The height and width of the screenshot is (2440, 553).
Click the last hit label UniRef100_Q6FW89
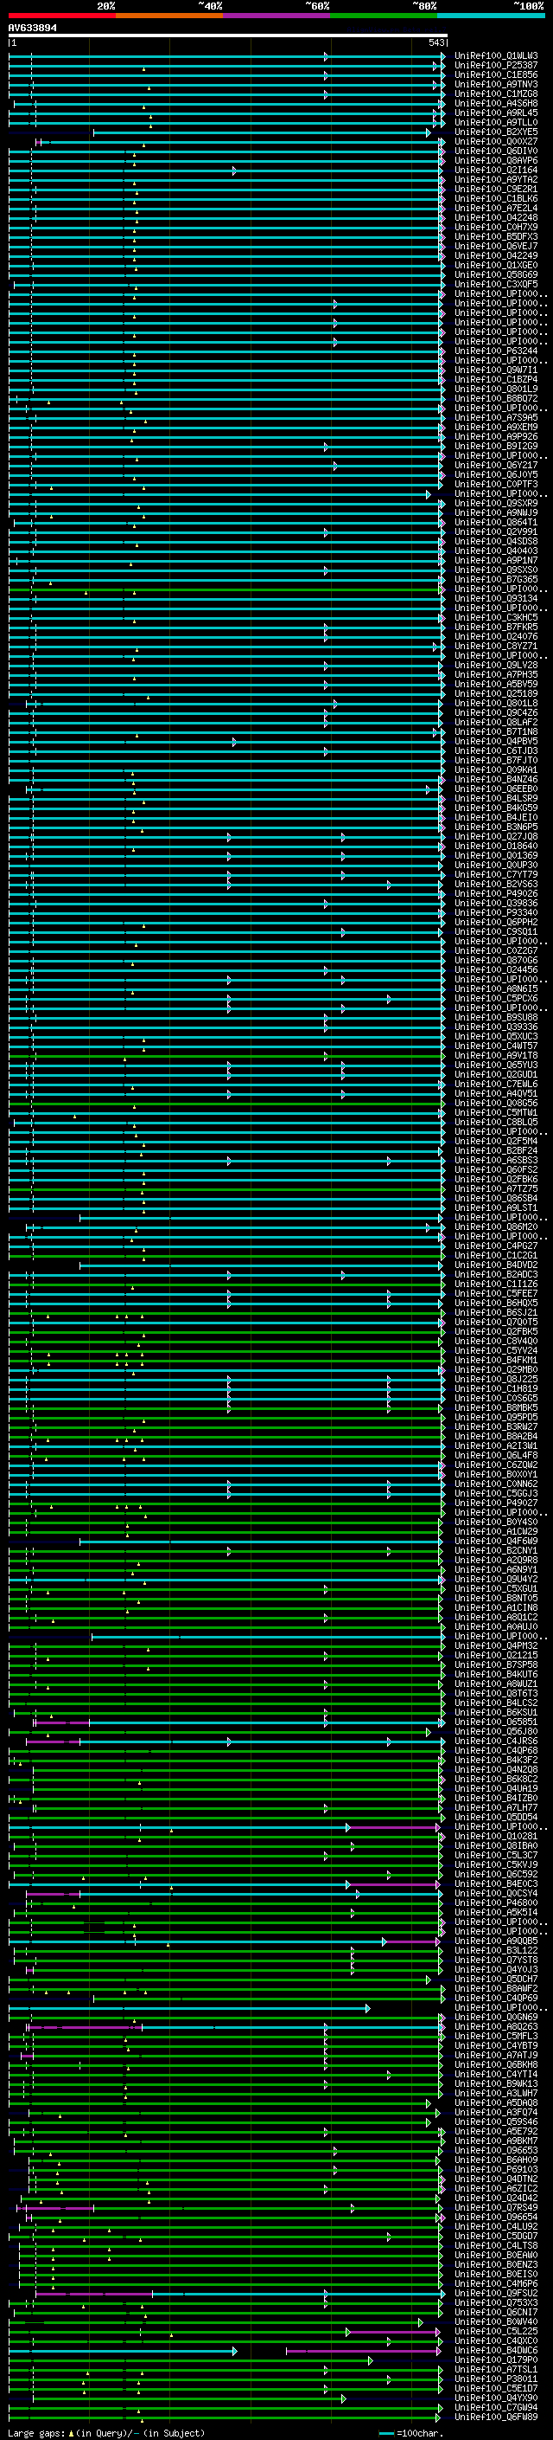click(x=495, y=2418)
